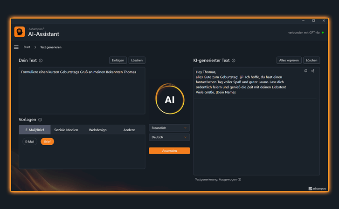Select the E-Mail template chip
339x209 pixels.
[x=30, y=142]
